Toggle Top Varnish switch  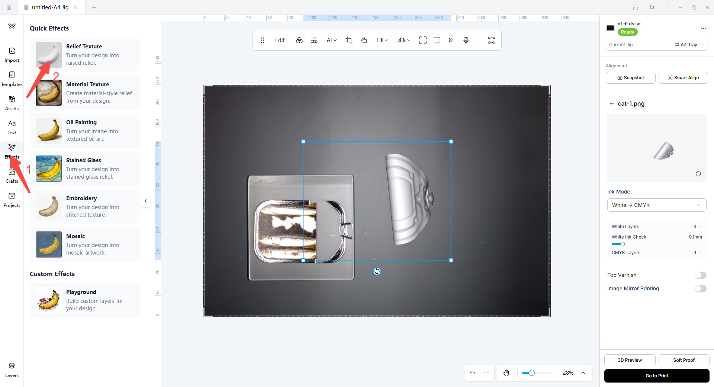click(x=700, y=275)
